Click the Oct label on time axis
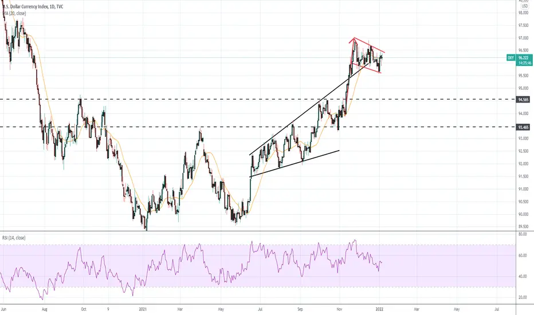Image resolution: width=534 pixels, height=315 pixels. [x=84, y=309]
